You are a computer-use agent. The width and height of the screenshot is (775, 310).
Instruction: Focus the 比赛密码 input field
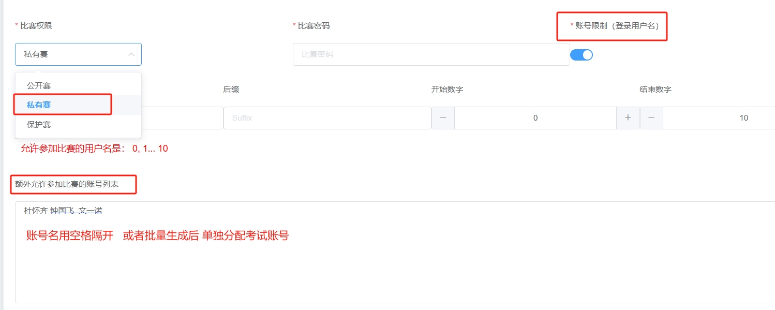point(431,54)
